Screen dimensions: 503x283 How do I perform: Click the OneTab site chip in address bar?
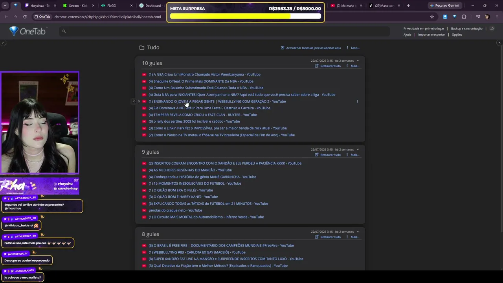point(42,17)
